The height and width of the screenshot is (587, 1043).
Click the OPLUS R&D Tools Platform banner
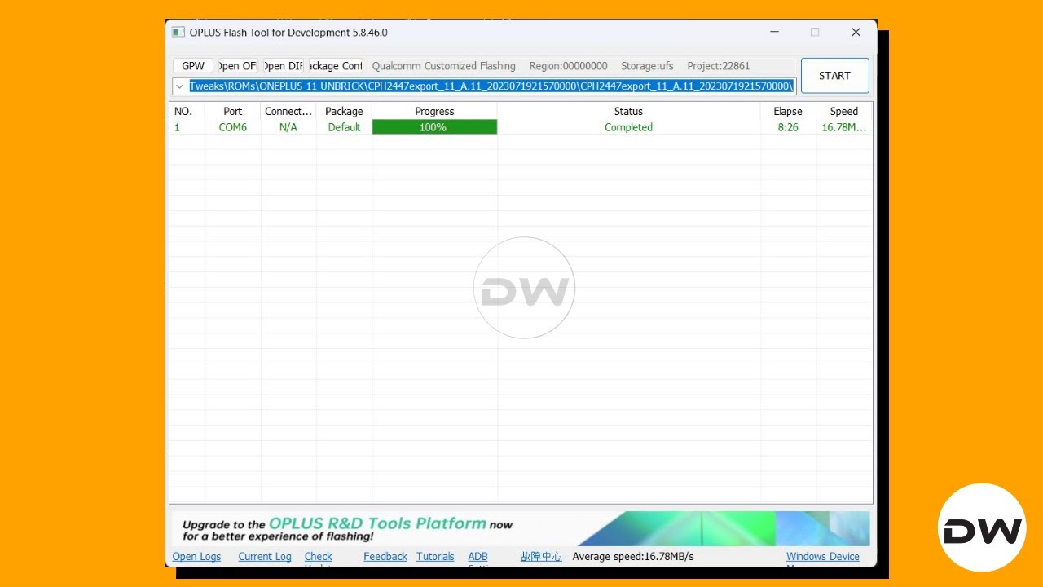pos(520,528)
